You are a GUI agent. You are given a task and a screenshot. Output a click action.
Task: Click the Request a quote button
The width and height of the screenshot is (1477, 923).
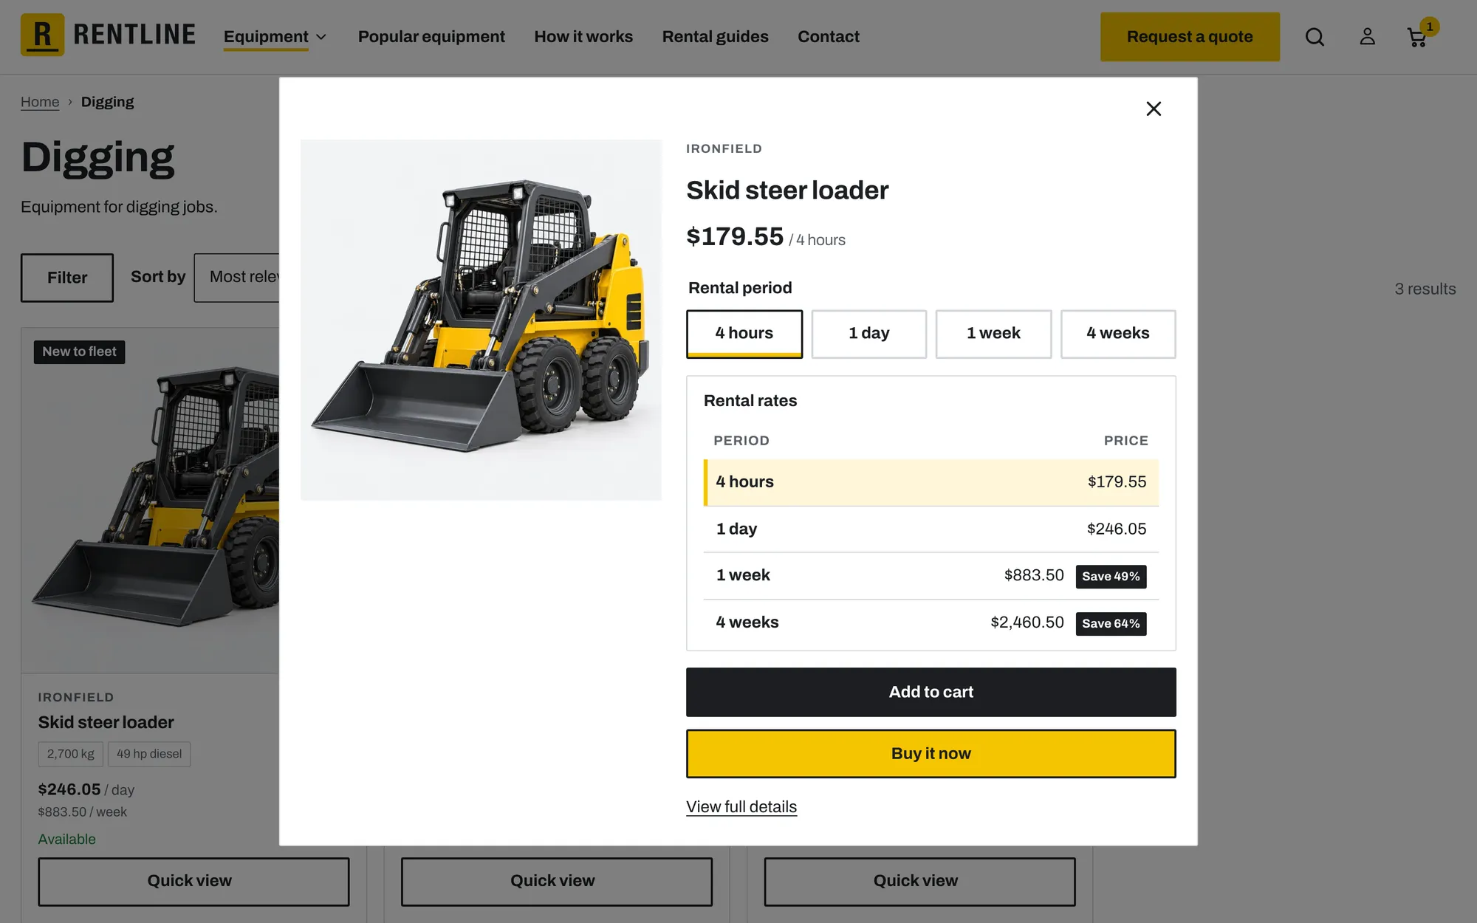point(1190,37)
